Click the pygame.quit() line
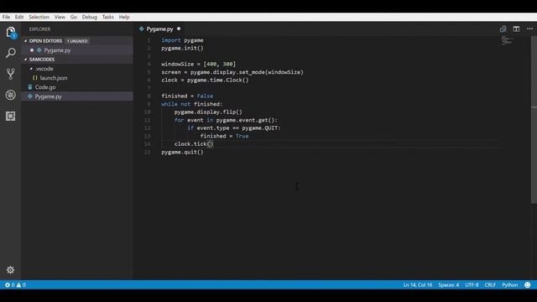537x302 pixels. tap(182, 152)
